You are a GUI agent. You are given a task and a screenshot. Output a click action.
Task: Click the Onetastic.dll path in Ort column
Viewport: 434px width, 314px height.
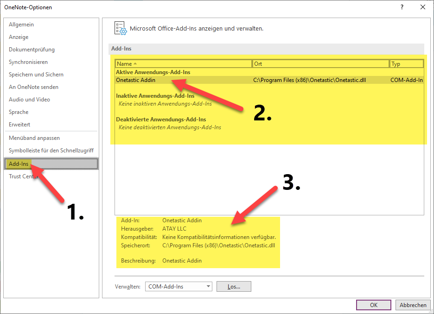(x=309, y=80)
